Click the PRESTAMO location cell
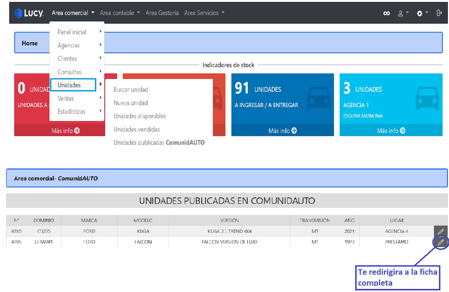 coord(397,242)
